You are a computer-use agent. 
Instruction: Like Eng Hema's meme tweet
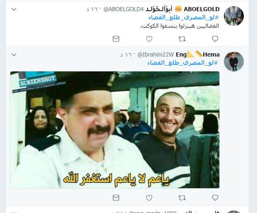(149, 198)
